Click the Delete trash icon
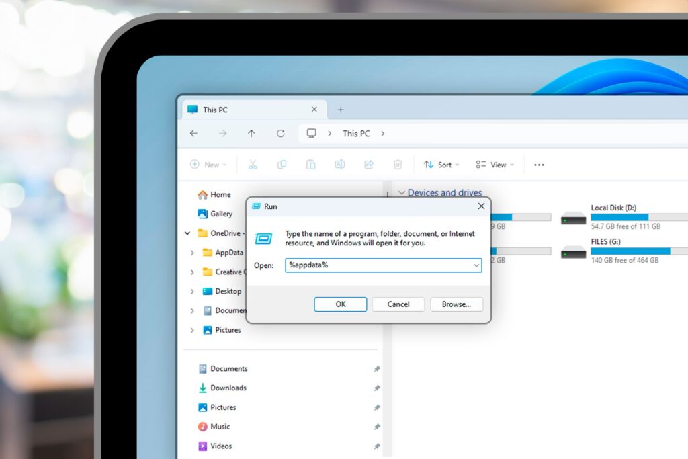The width and height of the screenshot is (688, 459). click(397, 164)
